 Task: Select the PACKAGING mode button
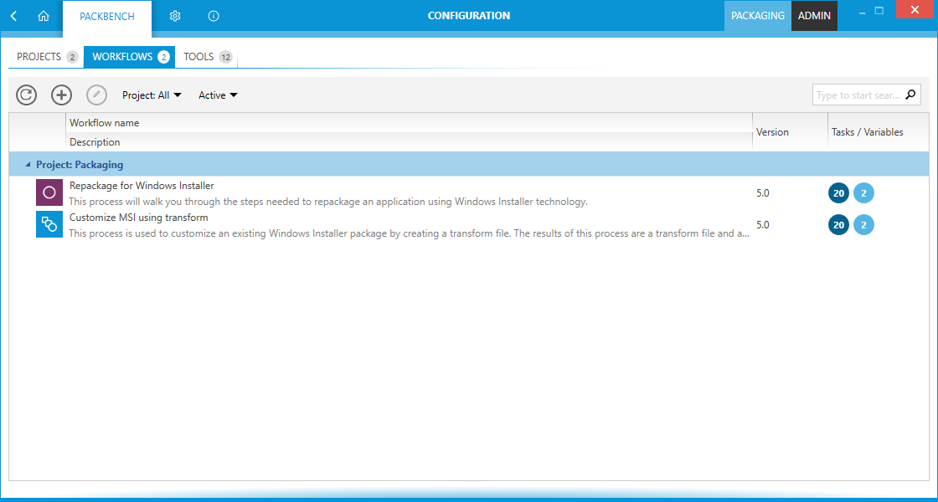point(757,15)
